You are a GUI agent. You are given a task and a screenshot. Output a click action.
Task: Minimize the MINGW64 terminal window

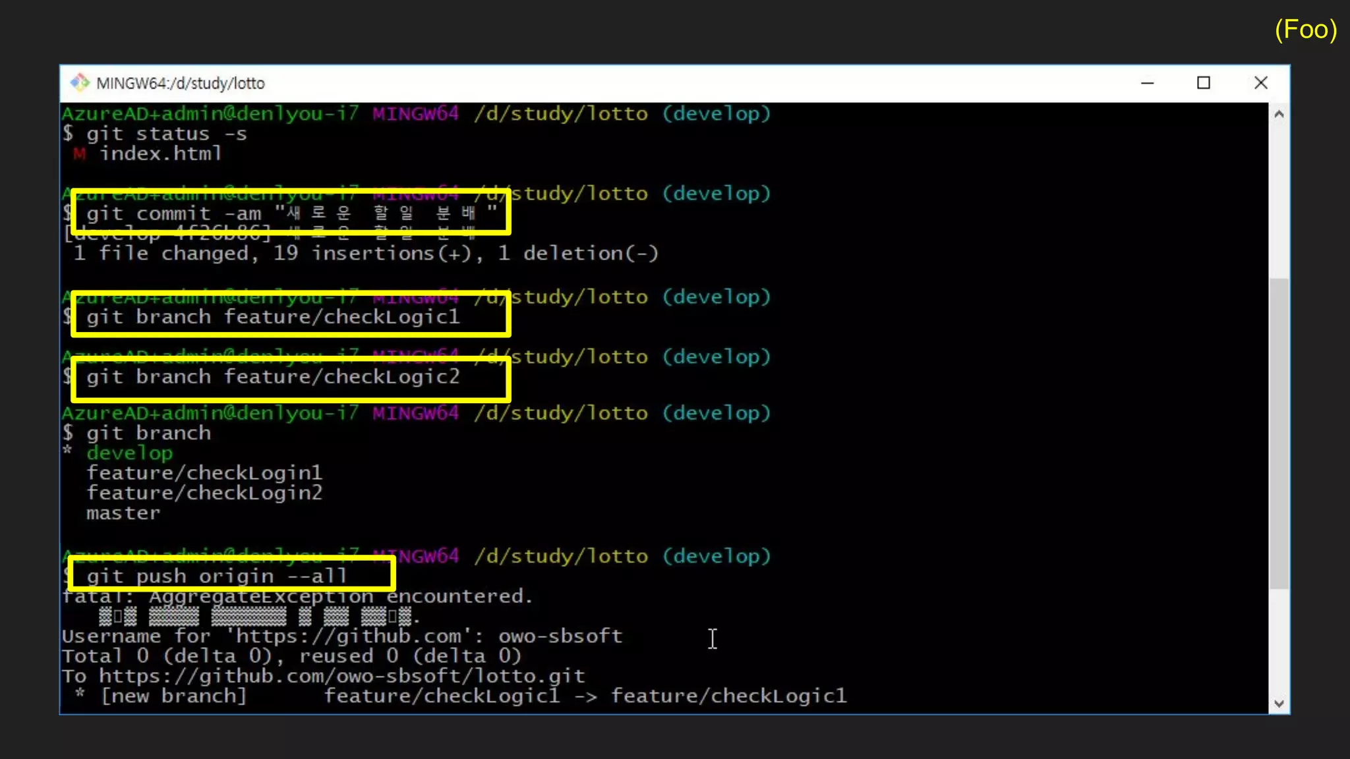[1147, 83]
